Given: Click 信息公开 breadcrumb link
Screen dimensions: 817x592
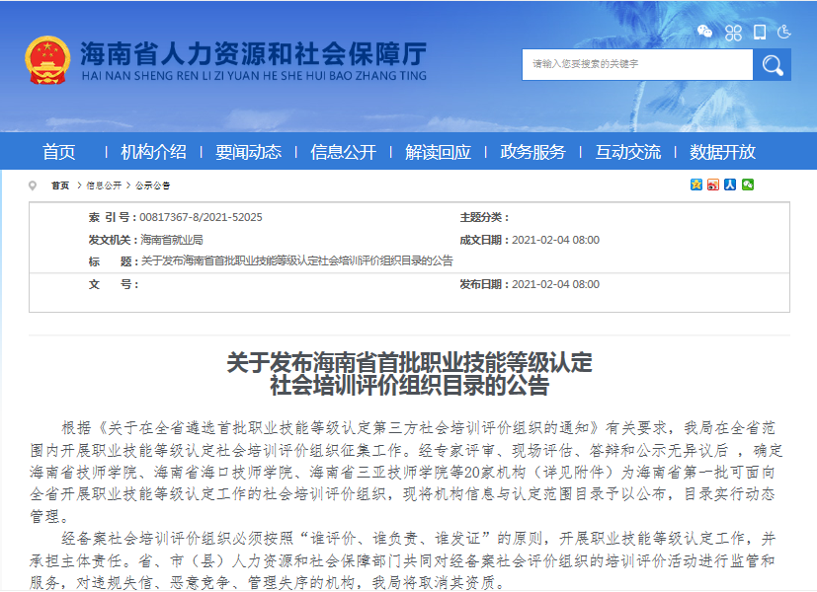Looking at the screenshot, I should 104,185.
